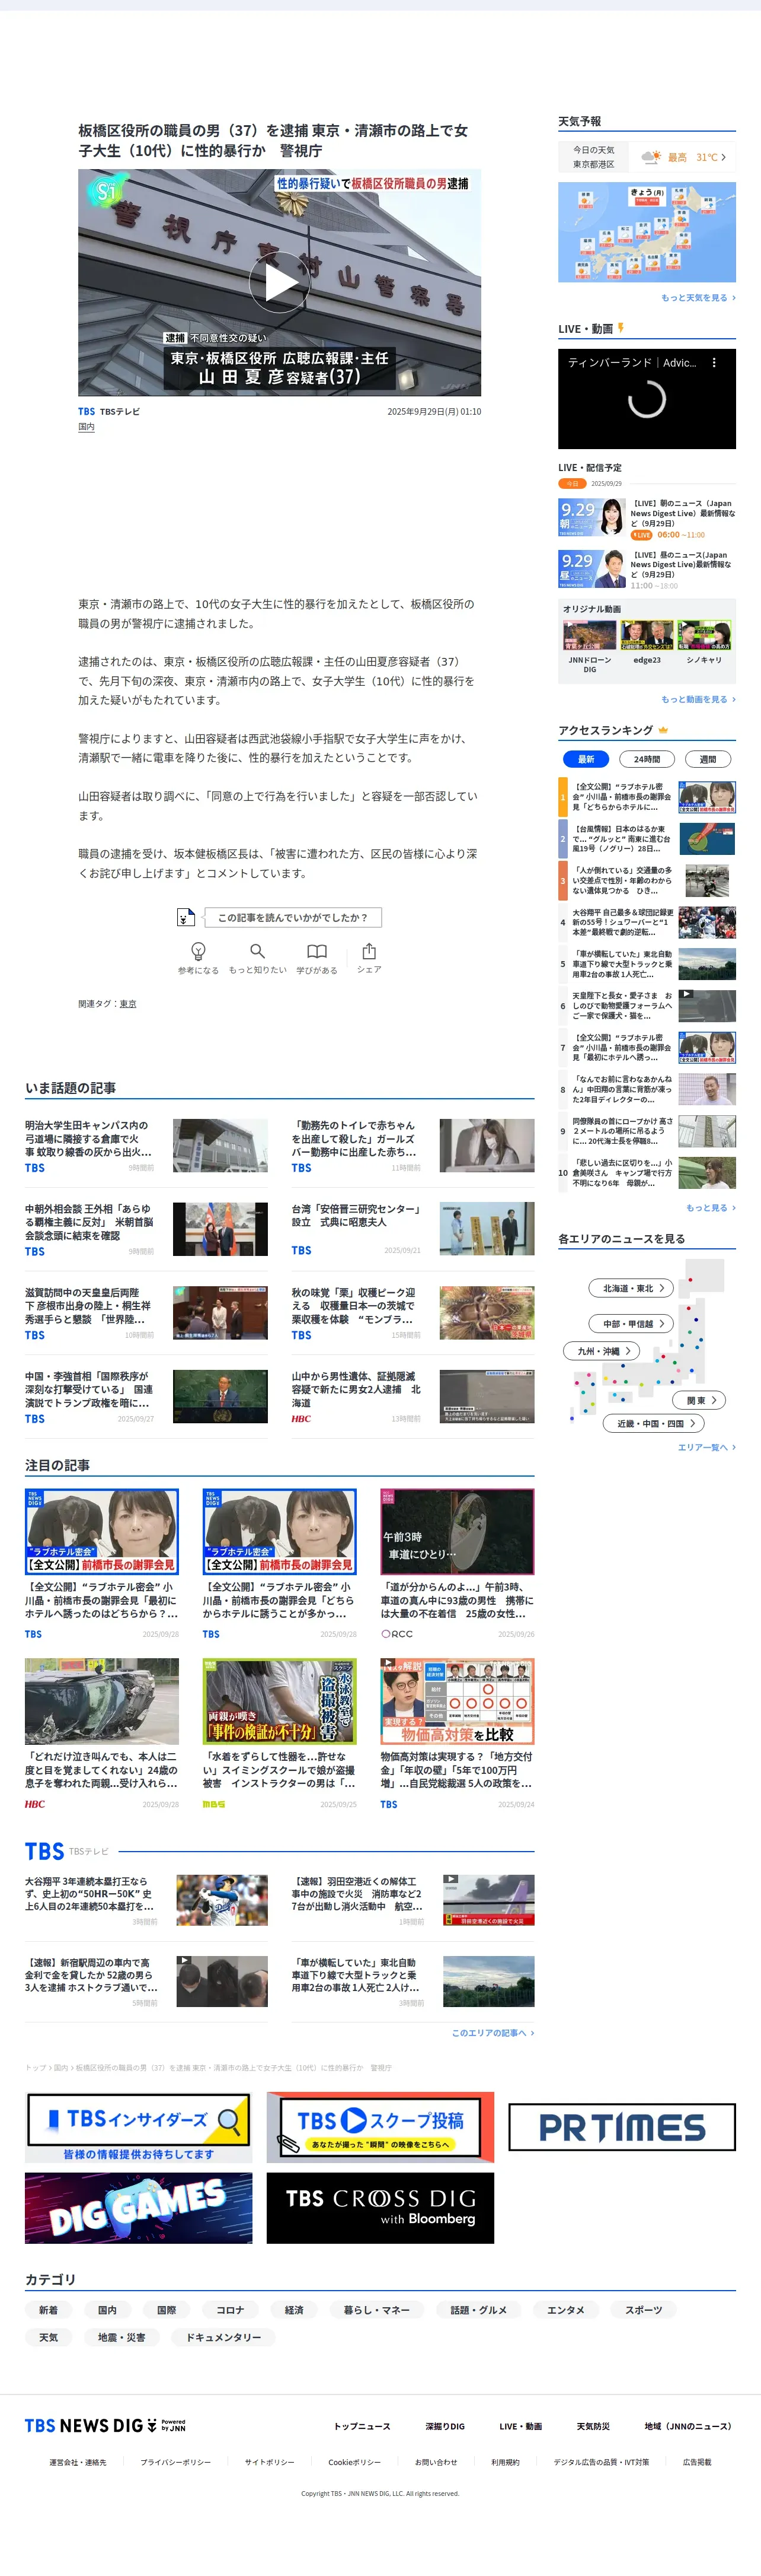Viewport: 761px width, 2576px height.
Task: Open the Japan weather map thumbnail
Action: 647,232
